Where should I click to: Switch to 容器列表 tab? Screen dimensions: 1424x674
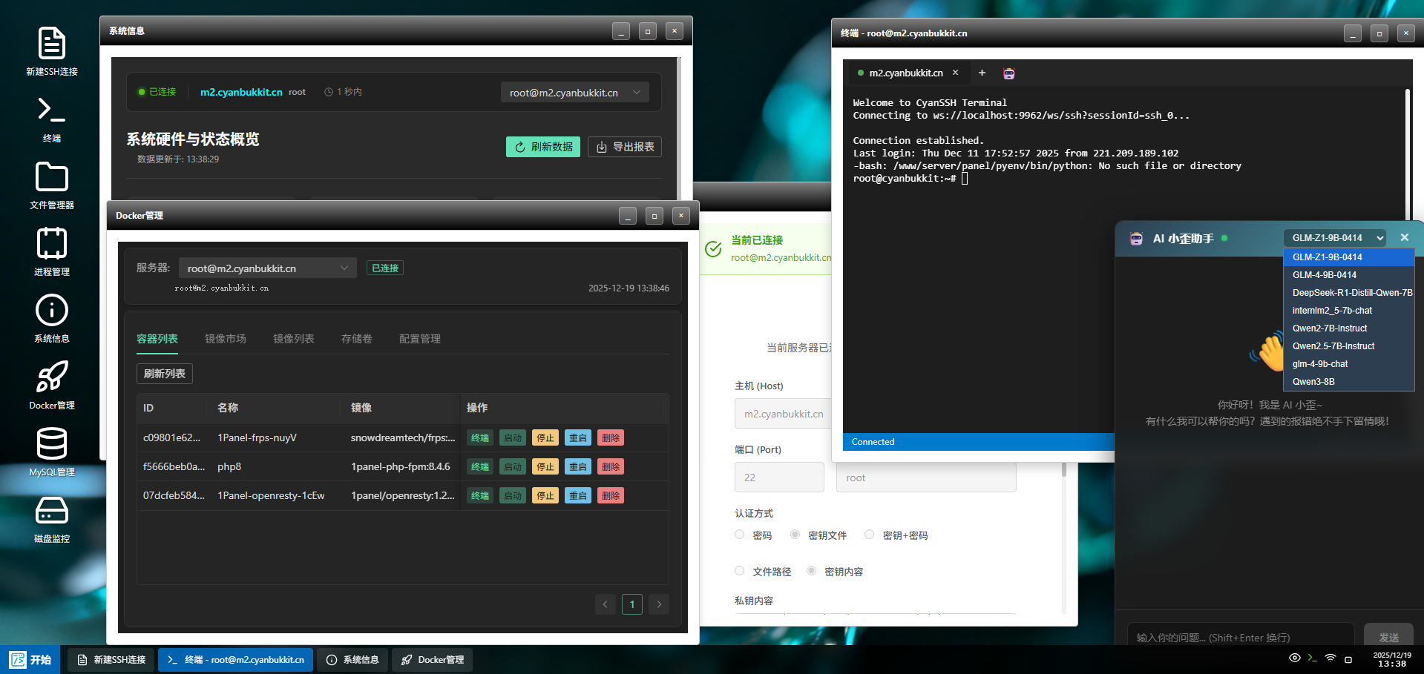[x=157, y=339]
